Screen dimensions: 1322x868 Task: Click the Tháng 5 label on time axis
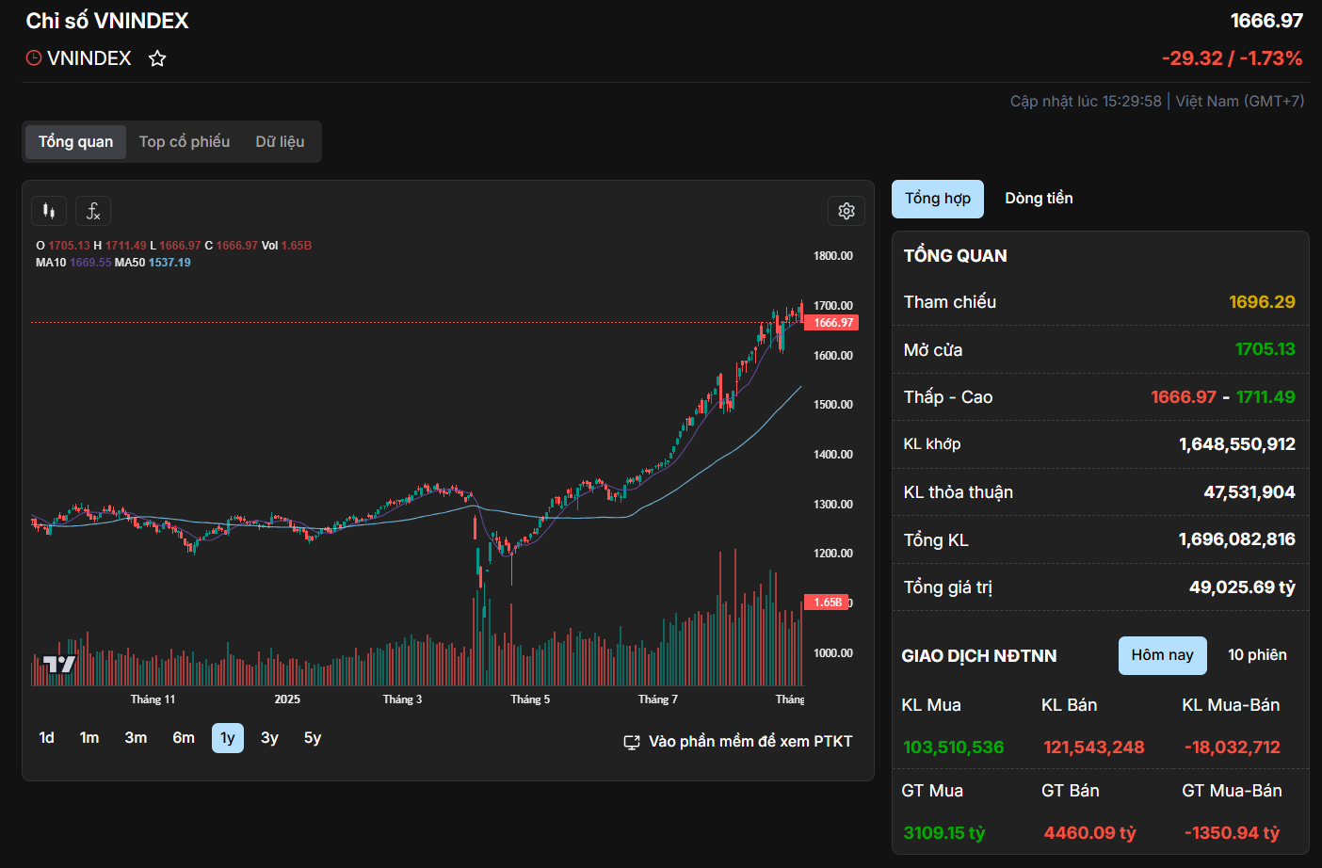pyautogui.click(x=530, y=699)
